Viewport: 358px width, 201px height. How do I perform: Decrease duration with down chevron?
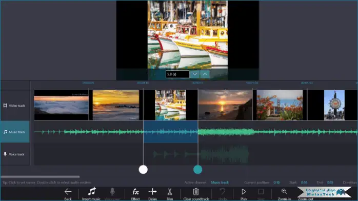(195, 74)
